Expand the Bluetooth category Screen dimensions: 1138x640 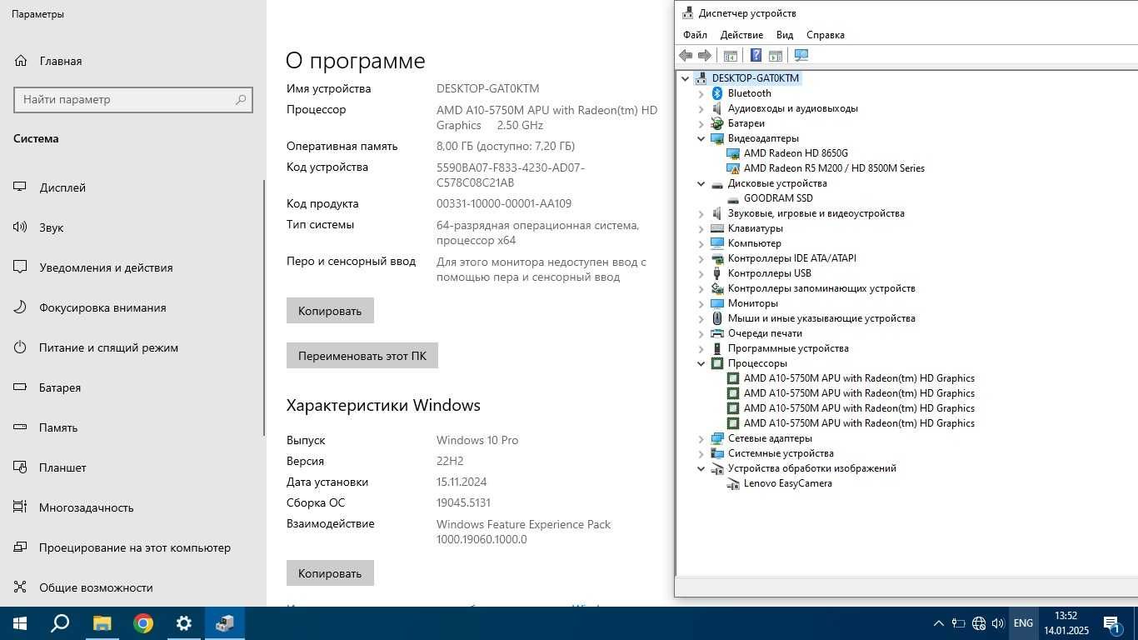click(x=701, y=93)
